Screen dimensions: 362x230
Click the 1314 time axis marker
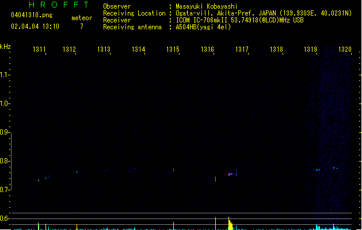pos(138,49)
